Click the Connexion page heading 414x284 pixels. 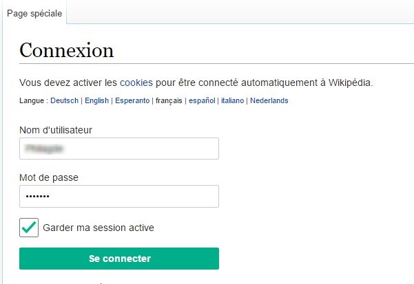click(67, 50)
